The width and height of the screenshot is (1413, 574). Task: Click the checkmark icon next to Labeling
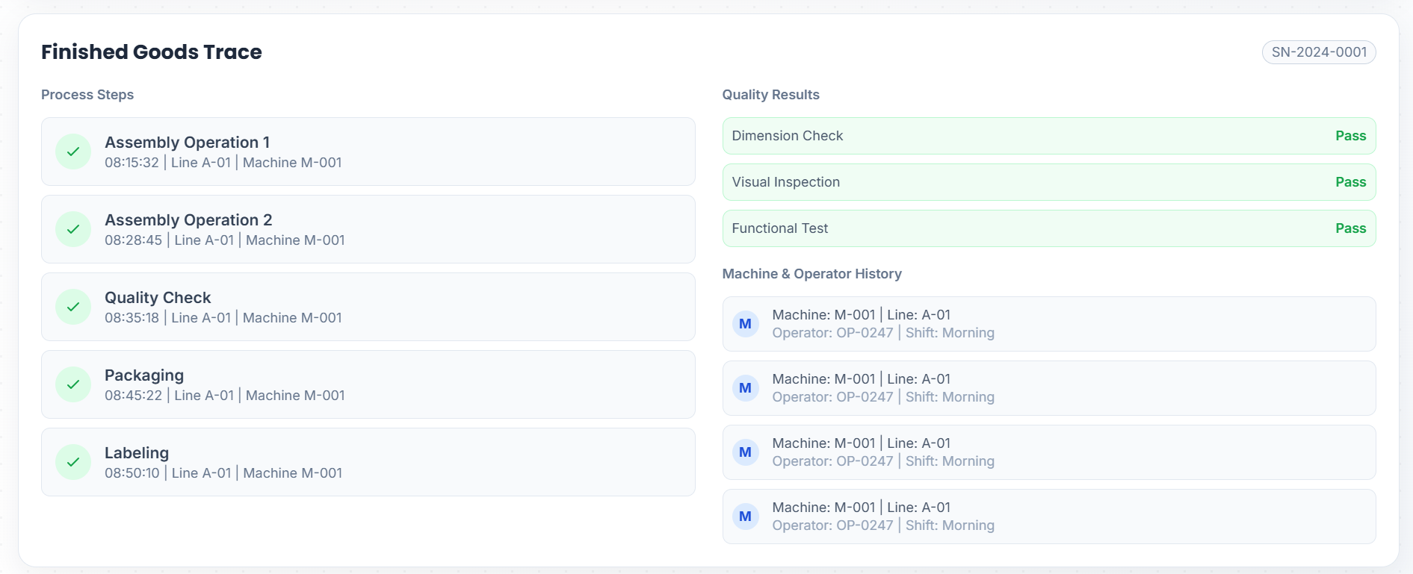coord(73,462)
